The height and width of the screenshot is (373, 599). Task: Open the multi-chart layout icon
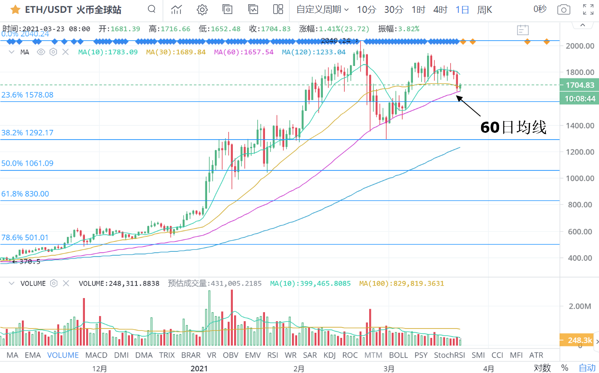(278, 9)
